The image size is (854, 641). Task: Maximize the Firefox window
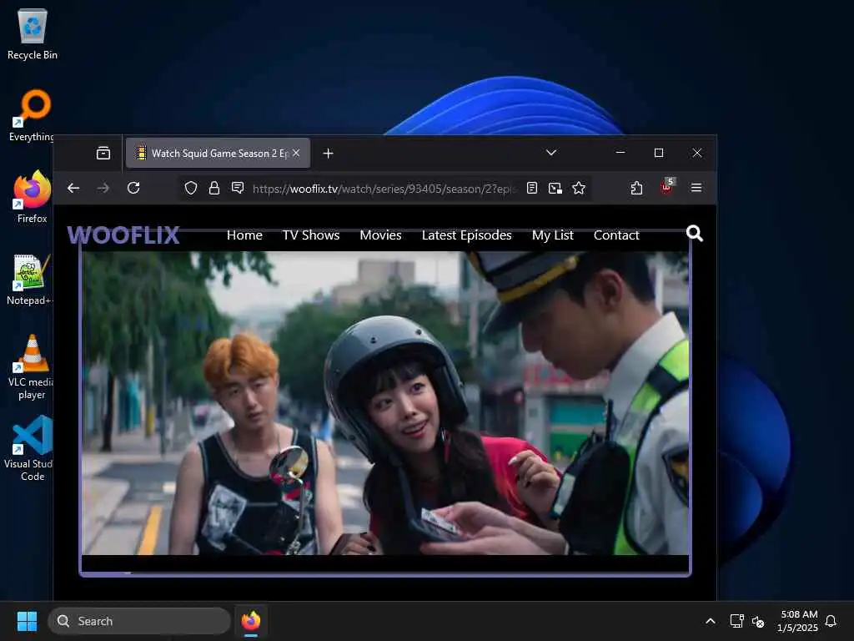pos(659,153)
